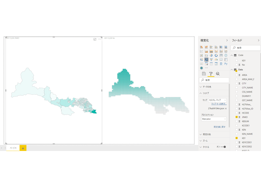This screenshot has width=261, height=187.
Task: Click the フィールド search input box
Action: (245, 48)
